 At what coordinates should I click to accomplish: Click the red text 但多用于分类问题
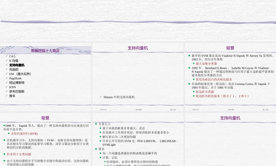pyautogui.click(x=19, y=154)
